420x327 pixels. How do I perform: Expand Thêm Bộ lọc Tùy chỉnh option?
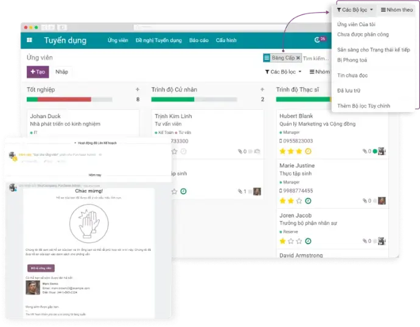[x=364, y=106]
